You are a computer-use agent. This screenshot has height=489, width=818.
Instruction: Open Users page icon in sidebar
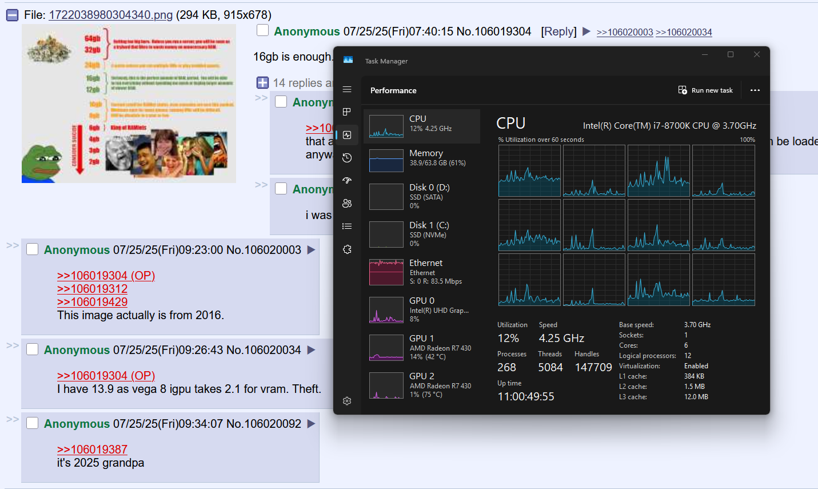point(347,203)
